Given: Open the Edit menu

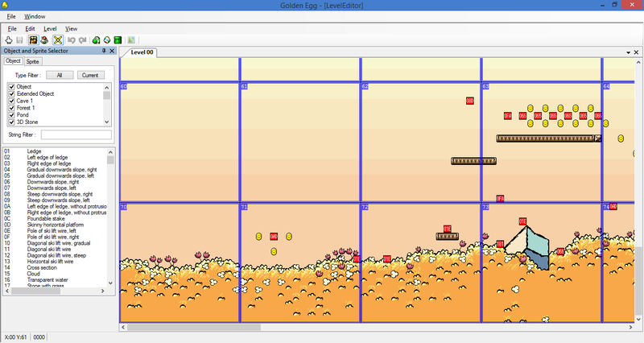Looking at the screenshot, I should (x=30, y=29).
